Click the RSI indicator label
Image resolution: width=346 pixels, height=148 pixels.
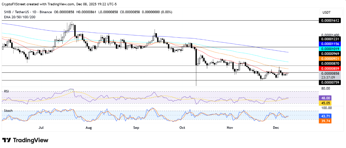click(6, 91)
